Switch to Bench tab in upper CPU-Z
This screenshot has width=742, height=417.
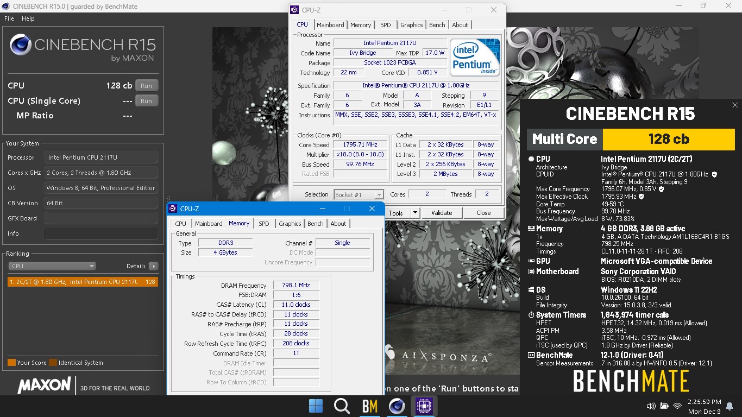tap(437, 25)
